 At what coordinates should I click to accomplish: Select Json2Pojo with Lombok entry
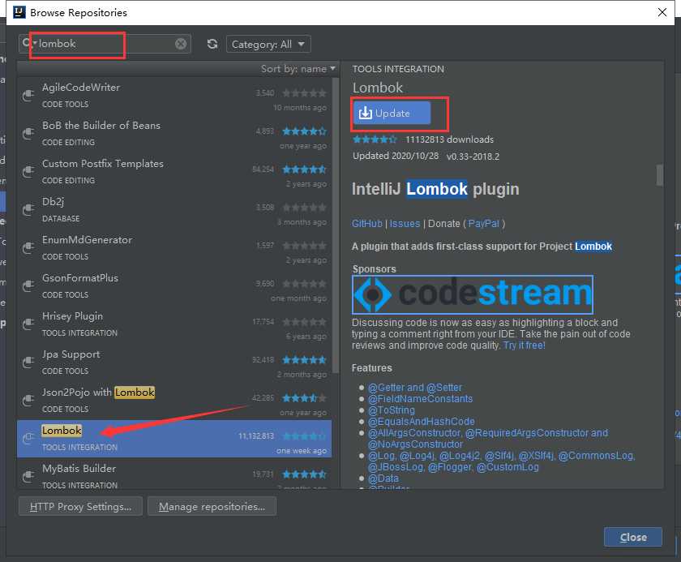click(x=174, y=401)
